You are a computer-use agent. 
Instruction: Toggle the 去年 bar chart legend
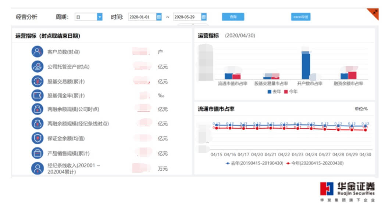(x=274, y=91)
